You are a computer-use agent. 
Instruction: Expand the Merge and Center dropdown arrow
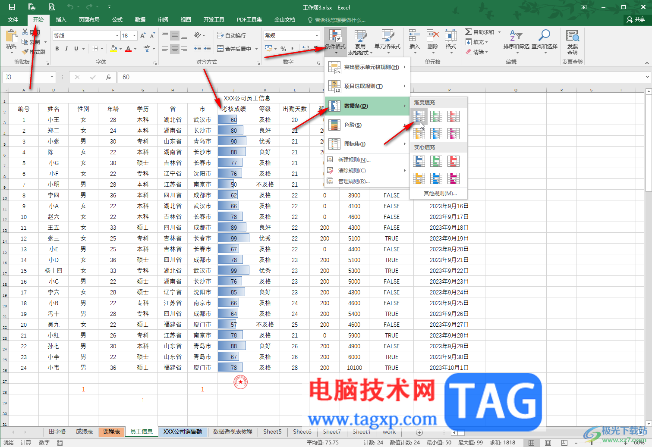[x=256, y=49]
